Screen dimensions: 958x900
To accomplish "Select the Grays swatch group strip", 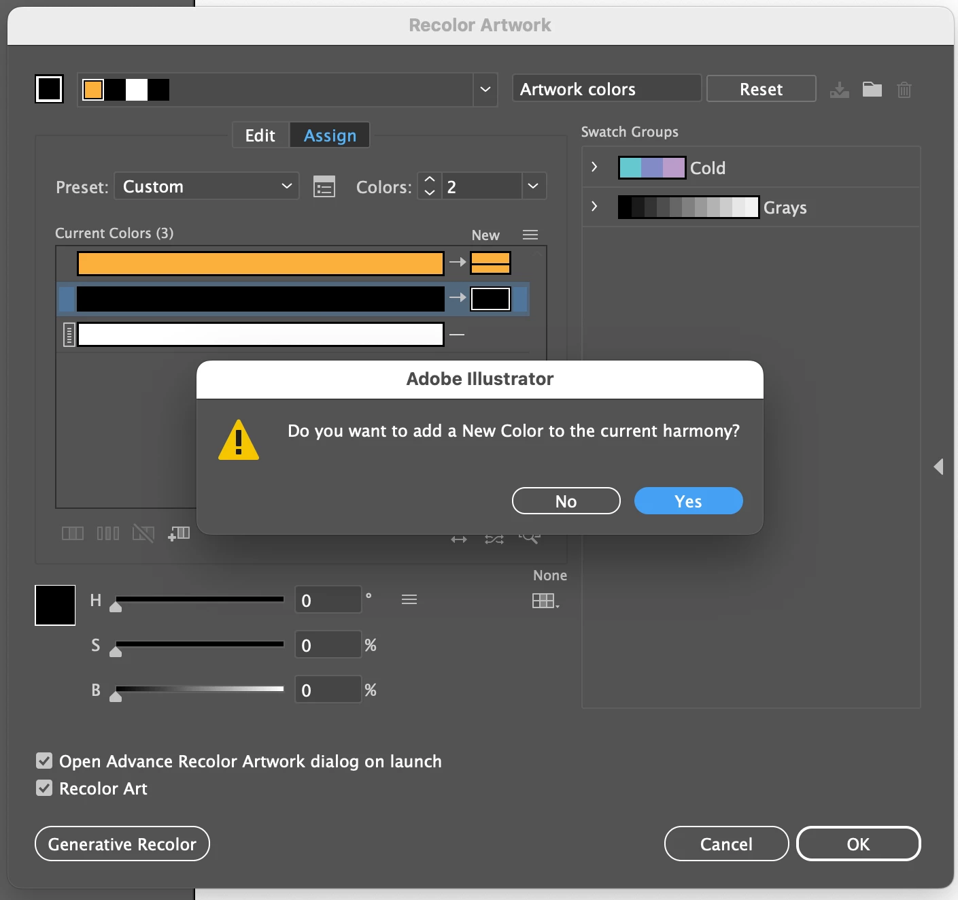I will coord(688,207).
